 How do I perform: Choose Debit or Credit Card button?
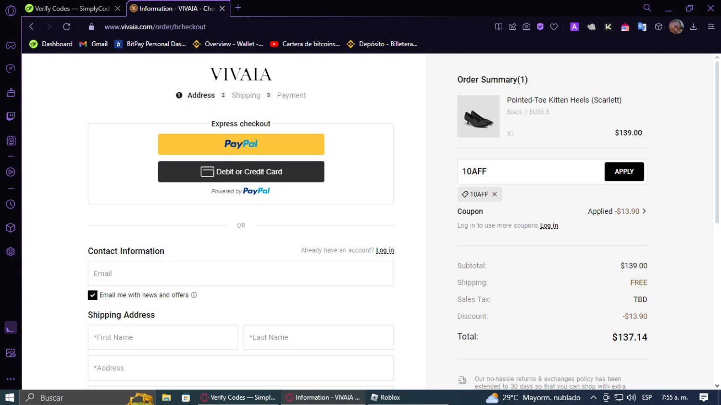(241, 172)
